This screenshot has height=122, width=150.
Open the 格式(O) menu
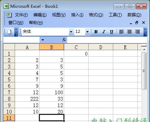[x=96, y=15]
